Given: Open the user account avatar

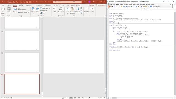Looking at the screenshot, I should [x=89, y=2].
